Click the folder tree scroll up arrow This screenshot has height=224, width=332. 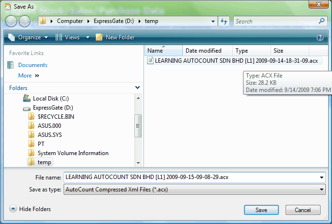tap(138, 98)
